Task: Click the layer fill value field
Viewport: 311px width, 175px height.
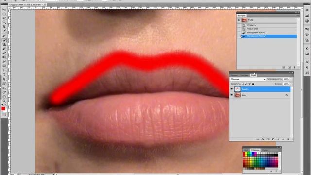Action: click(x=286, y=84)
